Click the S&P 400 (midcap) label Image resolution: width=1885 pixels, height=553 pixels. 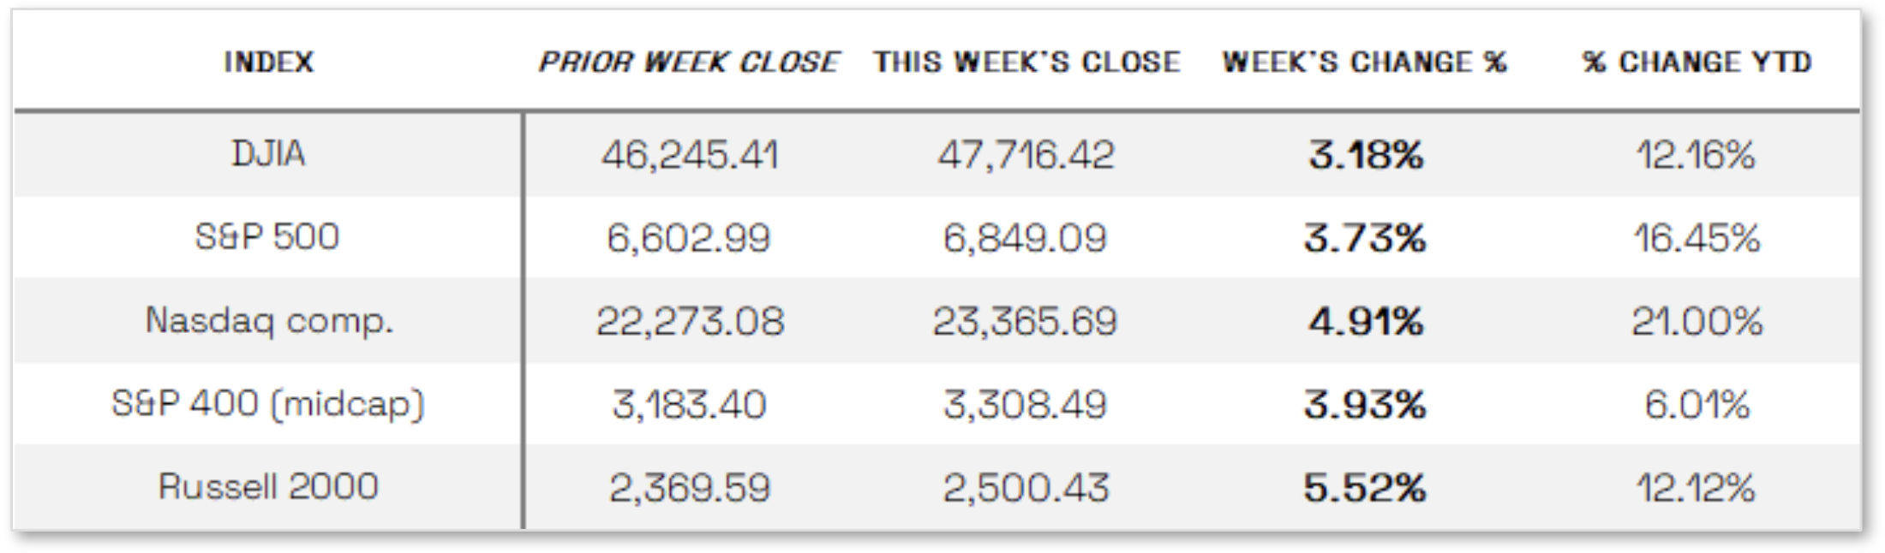click(268, 404)
